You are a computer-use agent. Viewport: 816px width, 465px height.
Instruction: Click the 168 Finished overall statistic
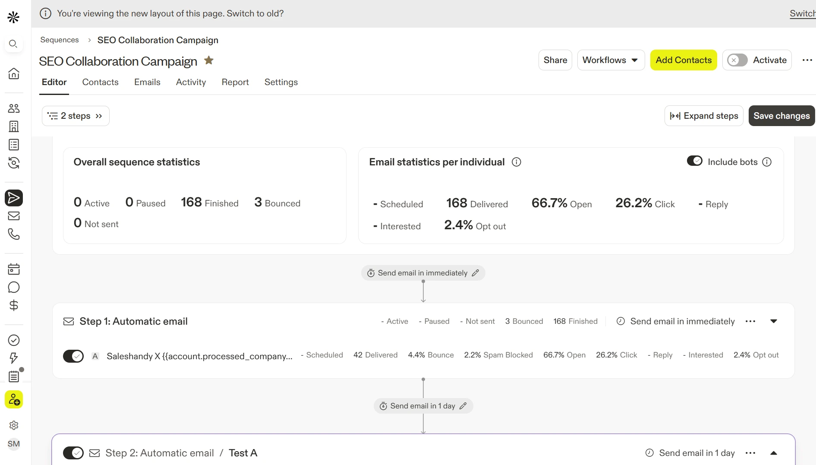[210, 202]
